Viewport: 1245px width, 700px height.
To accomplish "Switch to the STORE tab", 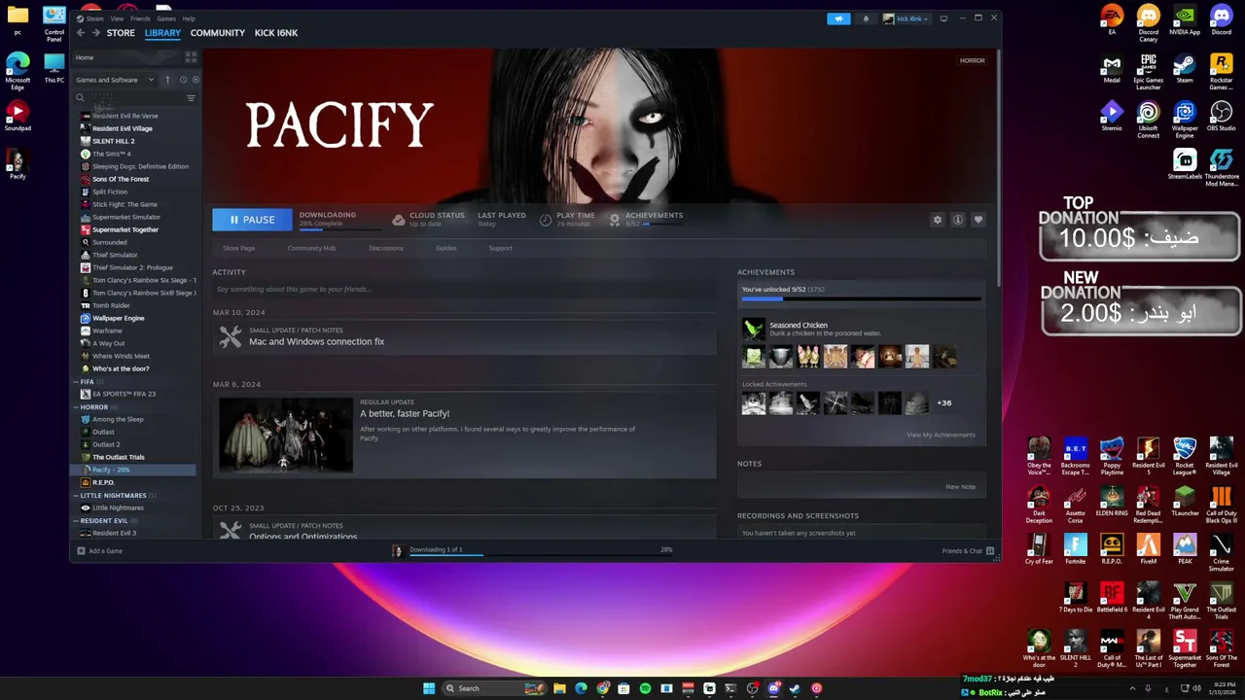I will (x=121, y=33).
